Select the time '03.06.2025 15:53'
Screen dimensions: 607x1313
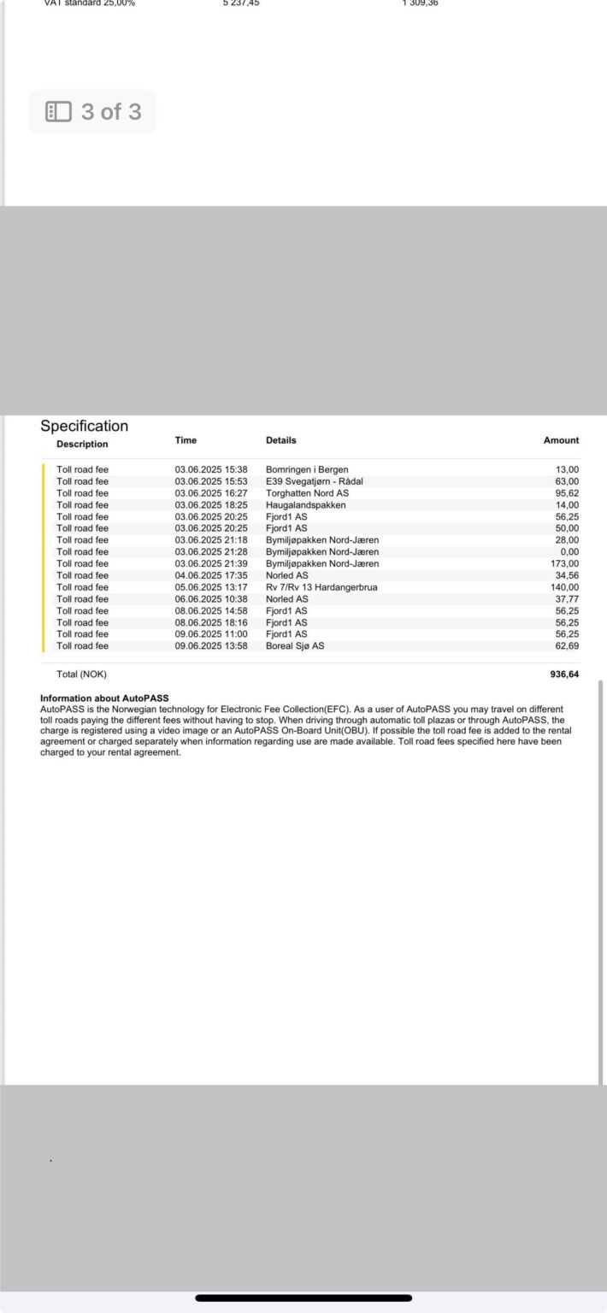tap(211, 481)
